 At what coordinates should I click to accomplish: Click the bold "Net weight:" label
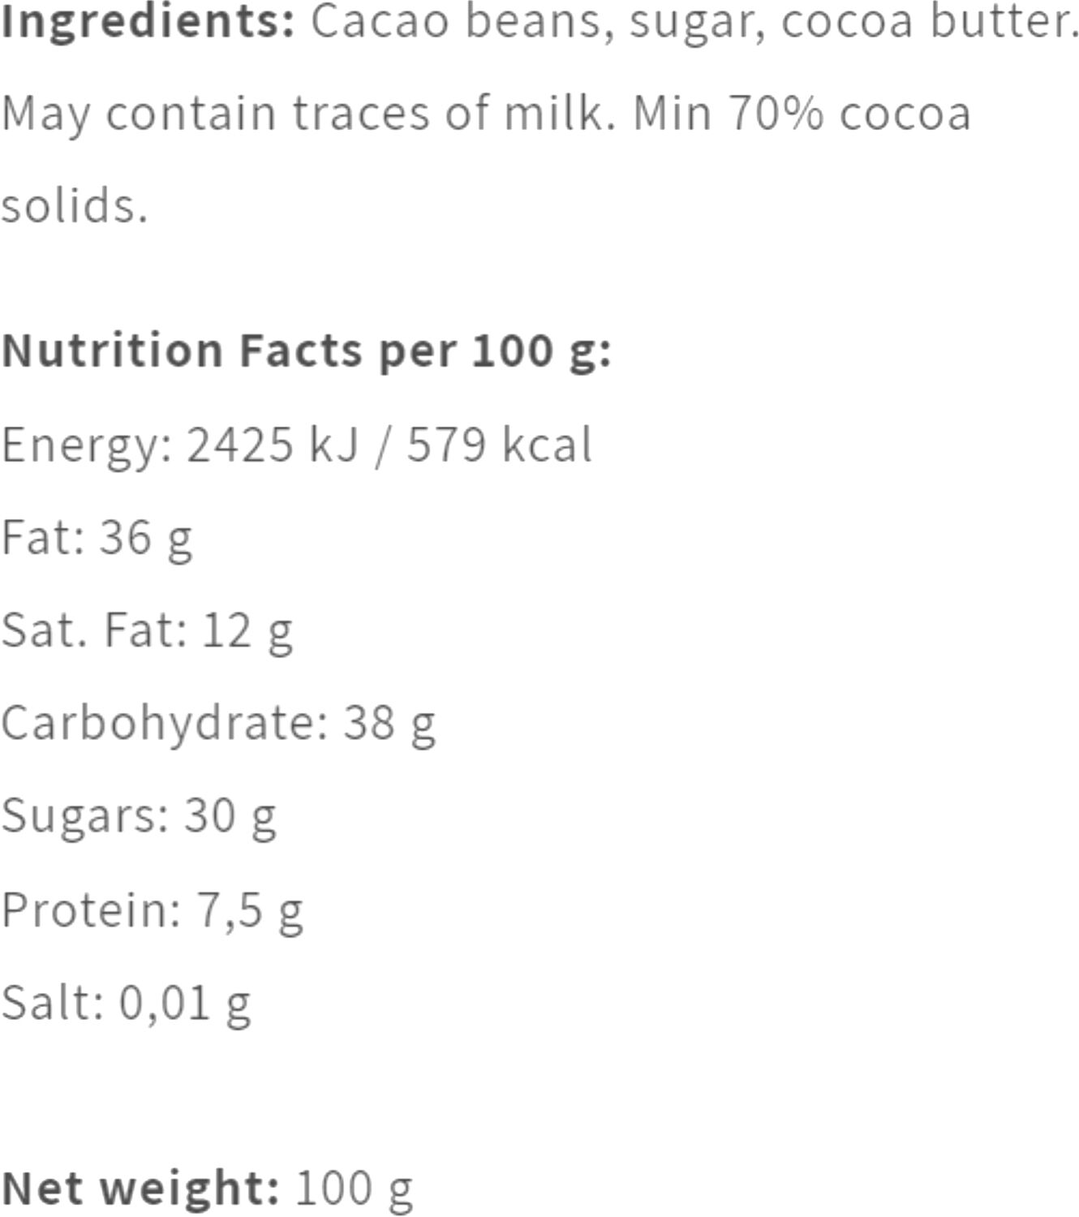pyautogui.click(x=141, y=1189)
